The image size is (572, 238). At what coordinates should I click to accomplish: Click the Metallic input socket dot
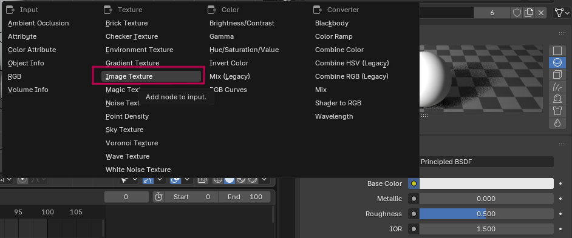414,199
